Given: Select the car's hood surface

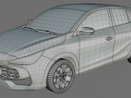Looking at the screenshot, I should (x=30, y=41).
